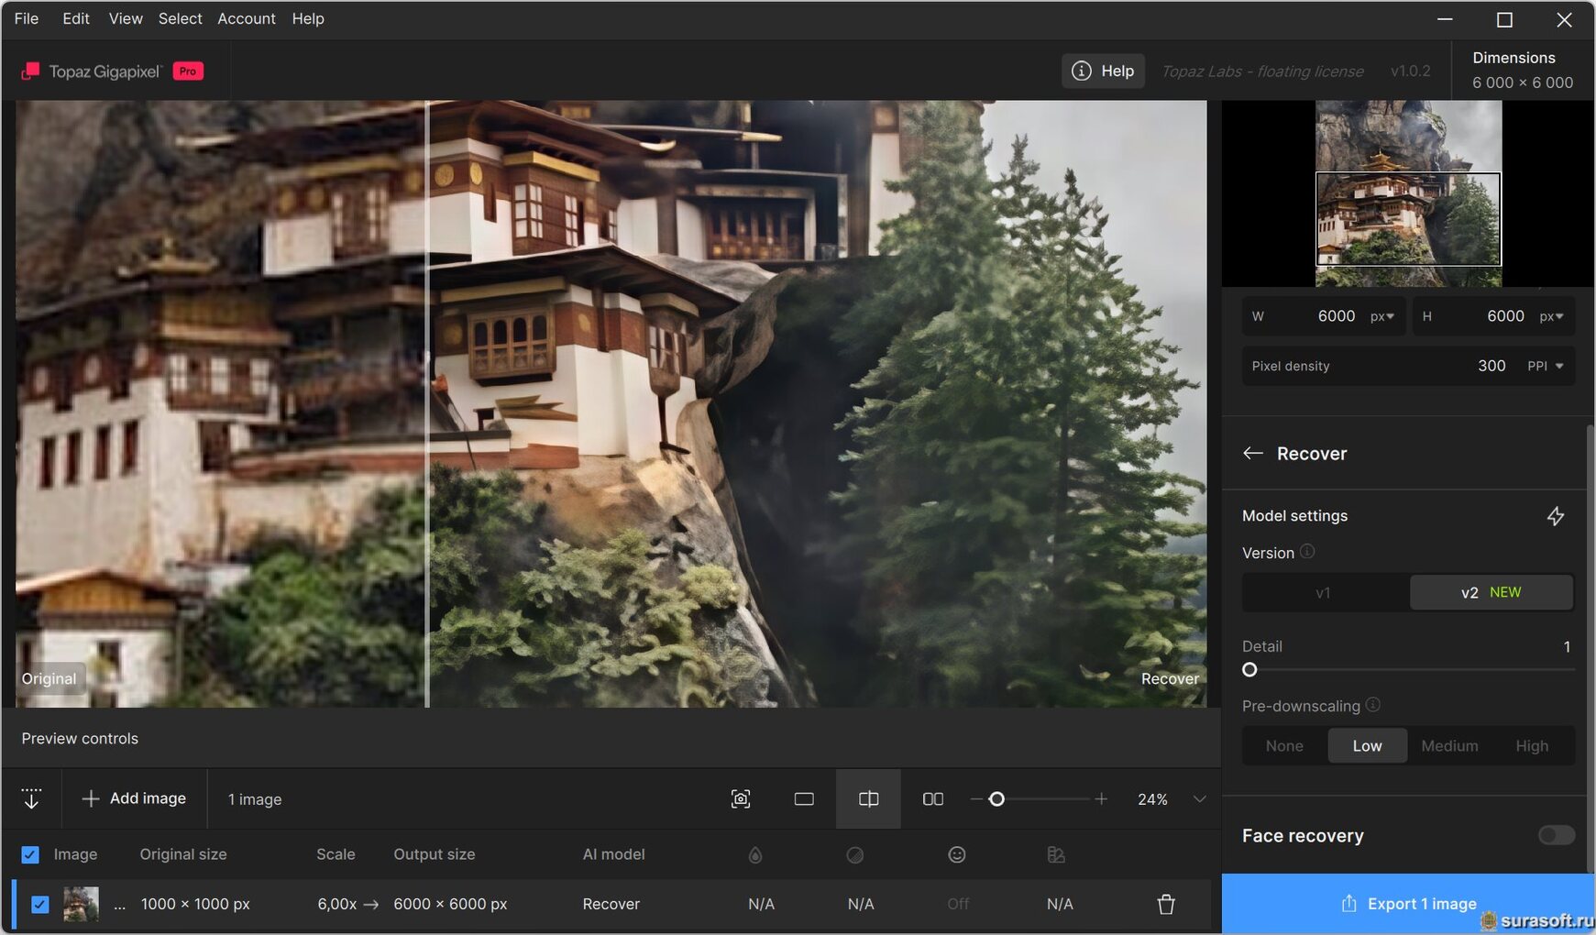
Task: Expand the zoom percentage chevron
Action: click(x=1199, y=799)
